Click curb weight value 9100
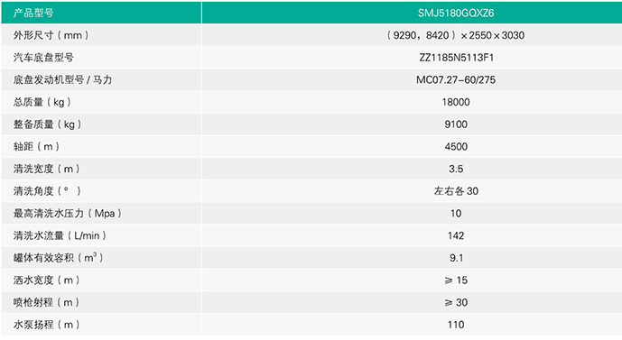 [x=456, y=124]
